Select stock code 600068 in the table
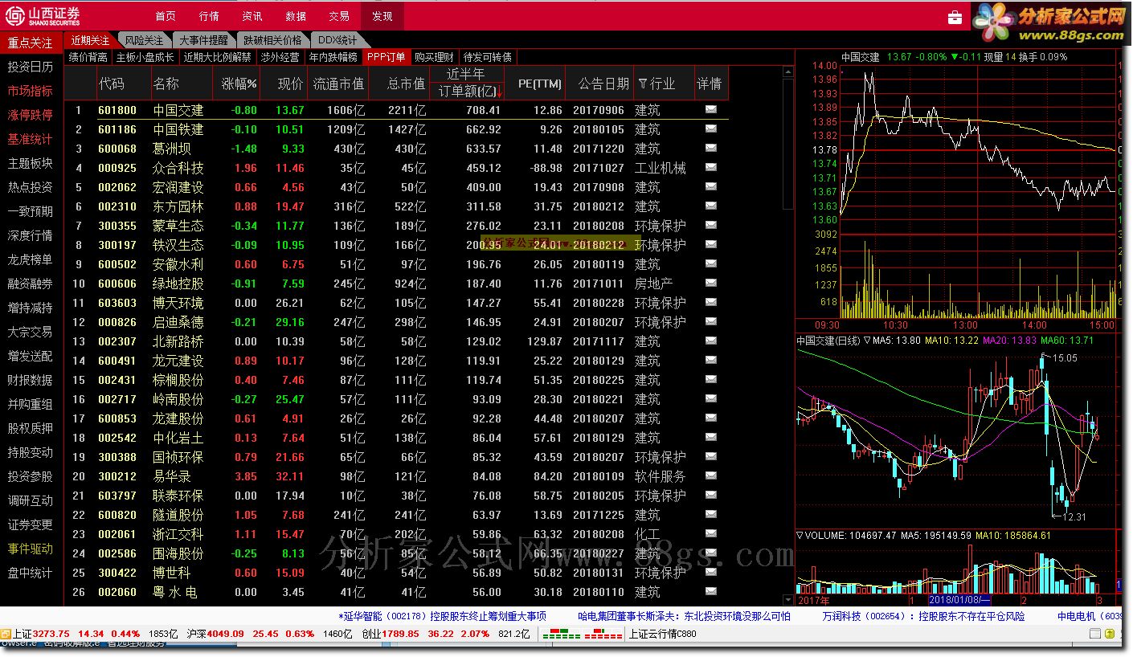1133x657 pixels. [x=117, y=149]
